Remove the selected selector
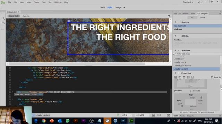Screen dimensions: 222x124 pos(179,50)
